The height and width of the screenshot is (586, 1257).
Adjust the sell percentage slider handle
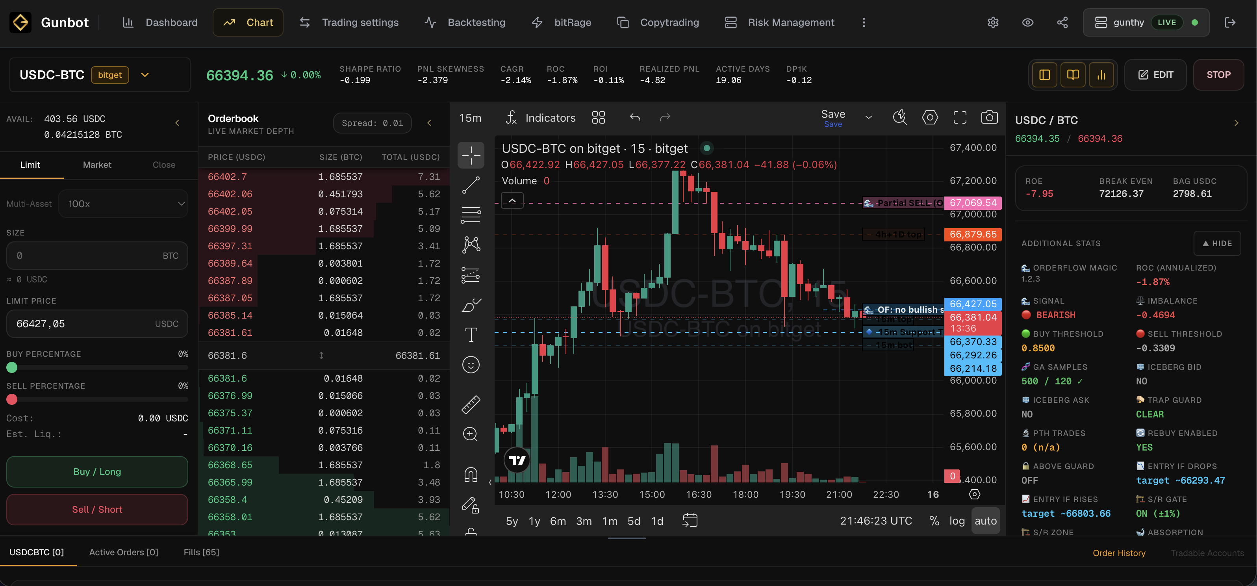[x=12, y=400]
